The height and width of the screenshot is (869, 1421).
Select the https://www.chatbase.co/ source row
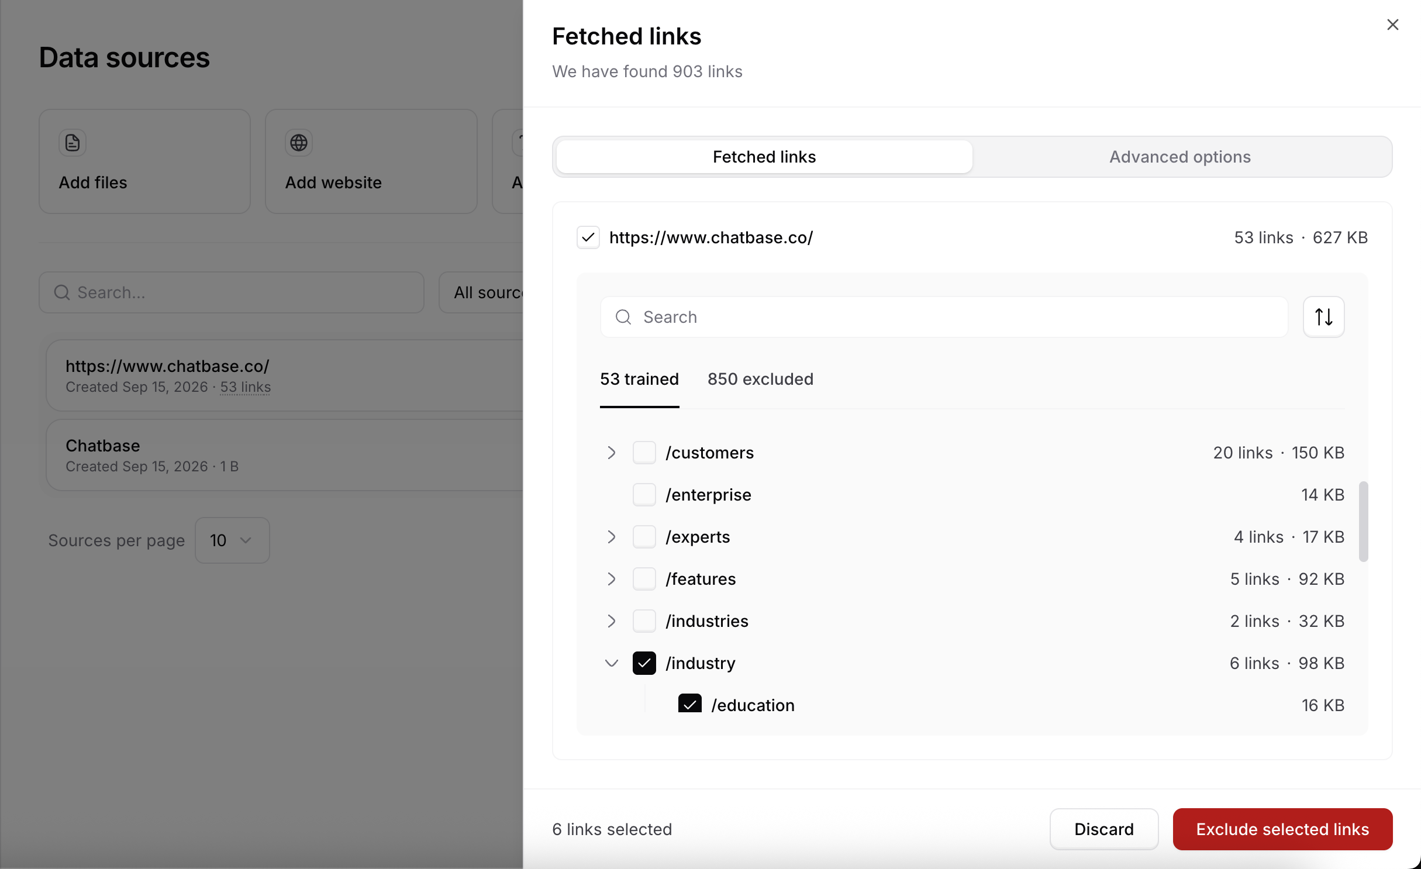point(284,375)
